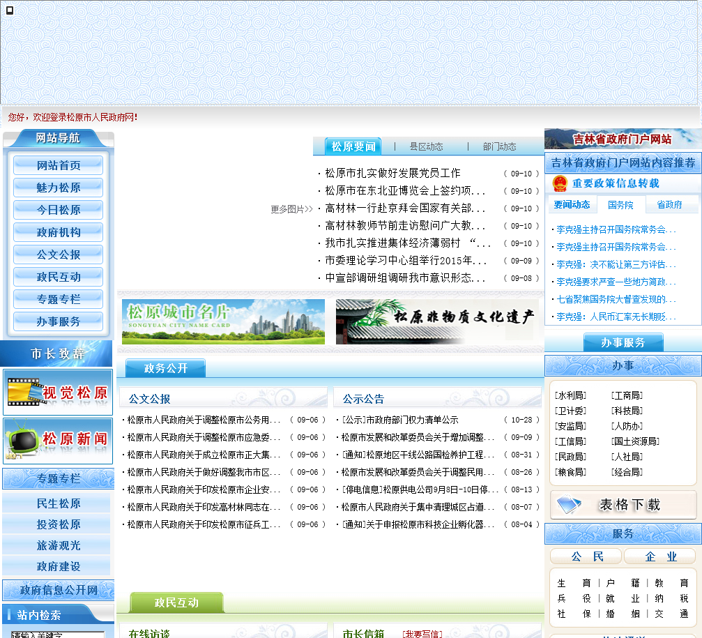Switch to the 县区动态 tab
This screenshot has height=638, width=702.
tap(426, 146)
